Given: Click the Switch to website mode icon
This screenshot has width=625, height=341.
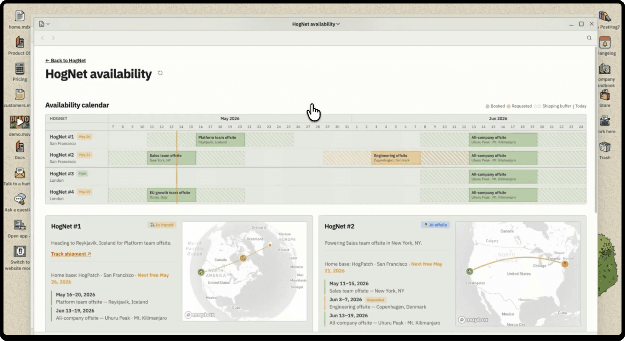Looking at the screenshot, I should 20,251.
